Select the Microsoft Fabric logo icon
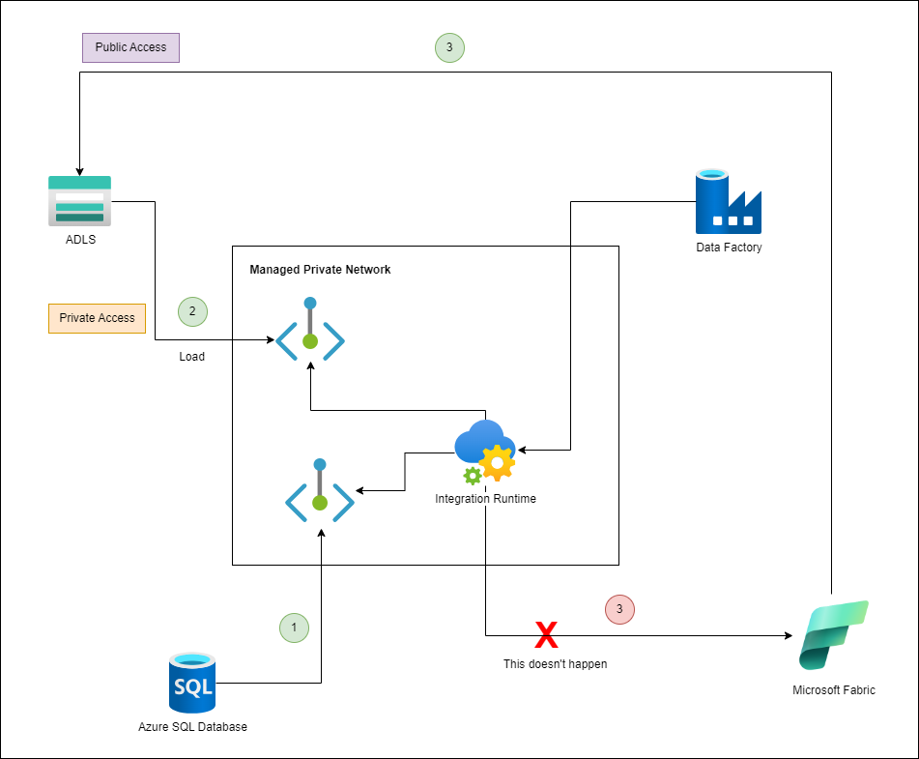This screenshot has width=919, height=759. coord(833,635)
